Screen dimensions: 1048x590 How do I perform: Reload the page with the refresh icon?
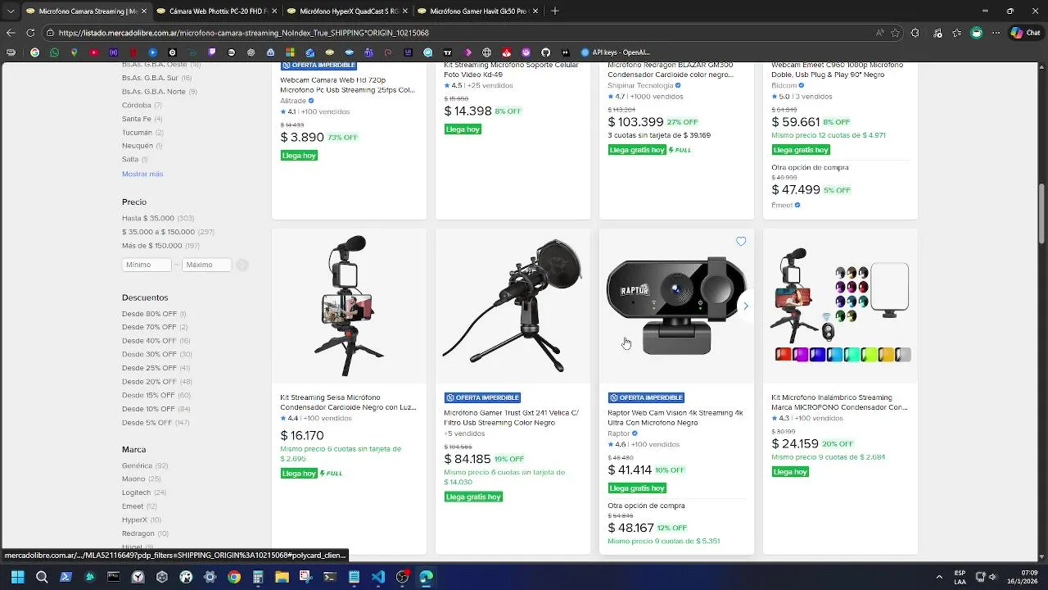tap(30, 33)
